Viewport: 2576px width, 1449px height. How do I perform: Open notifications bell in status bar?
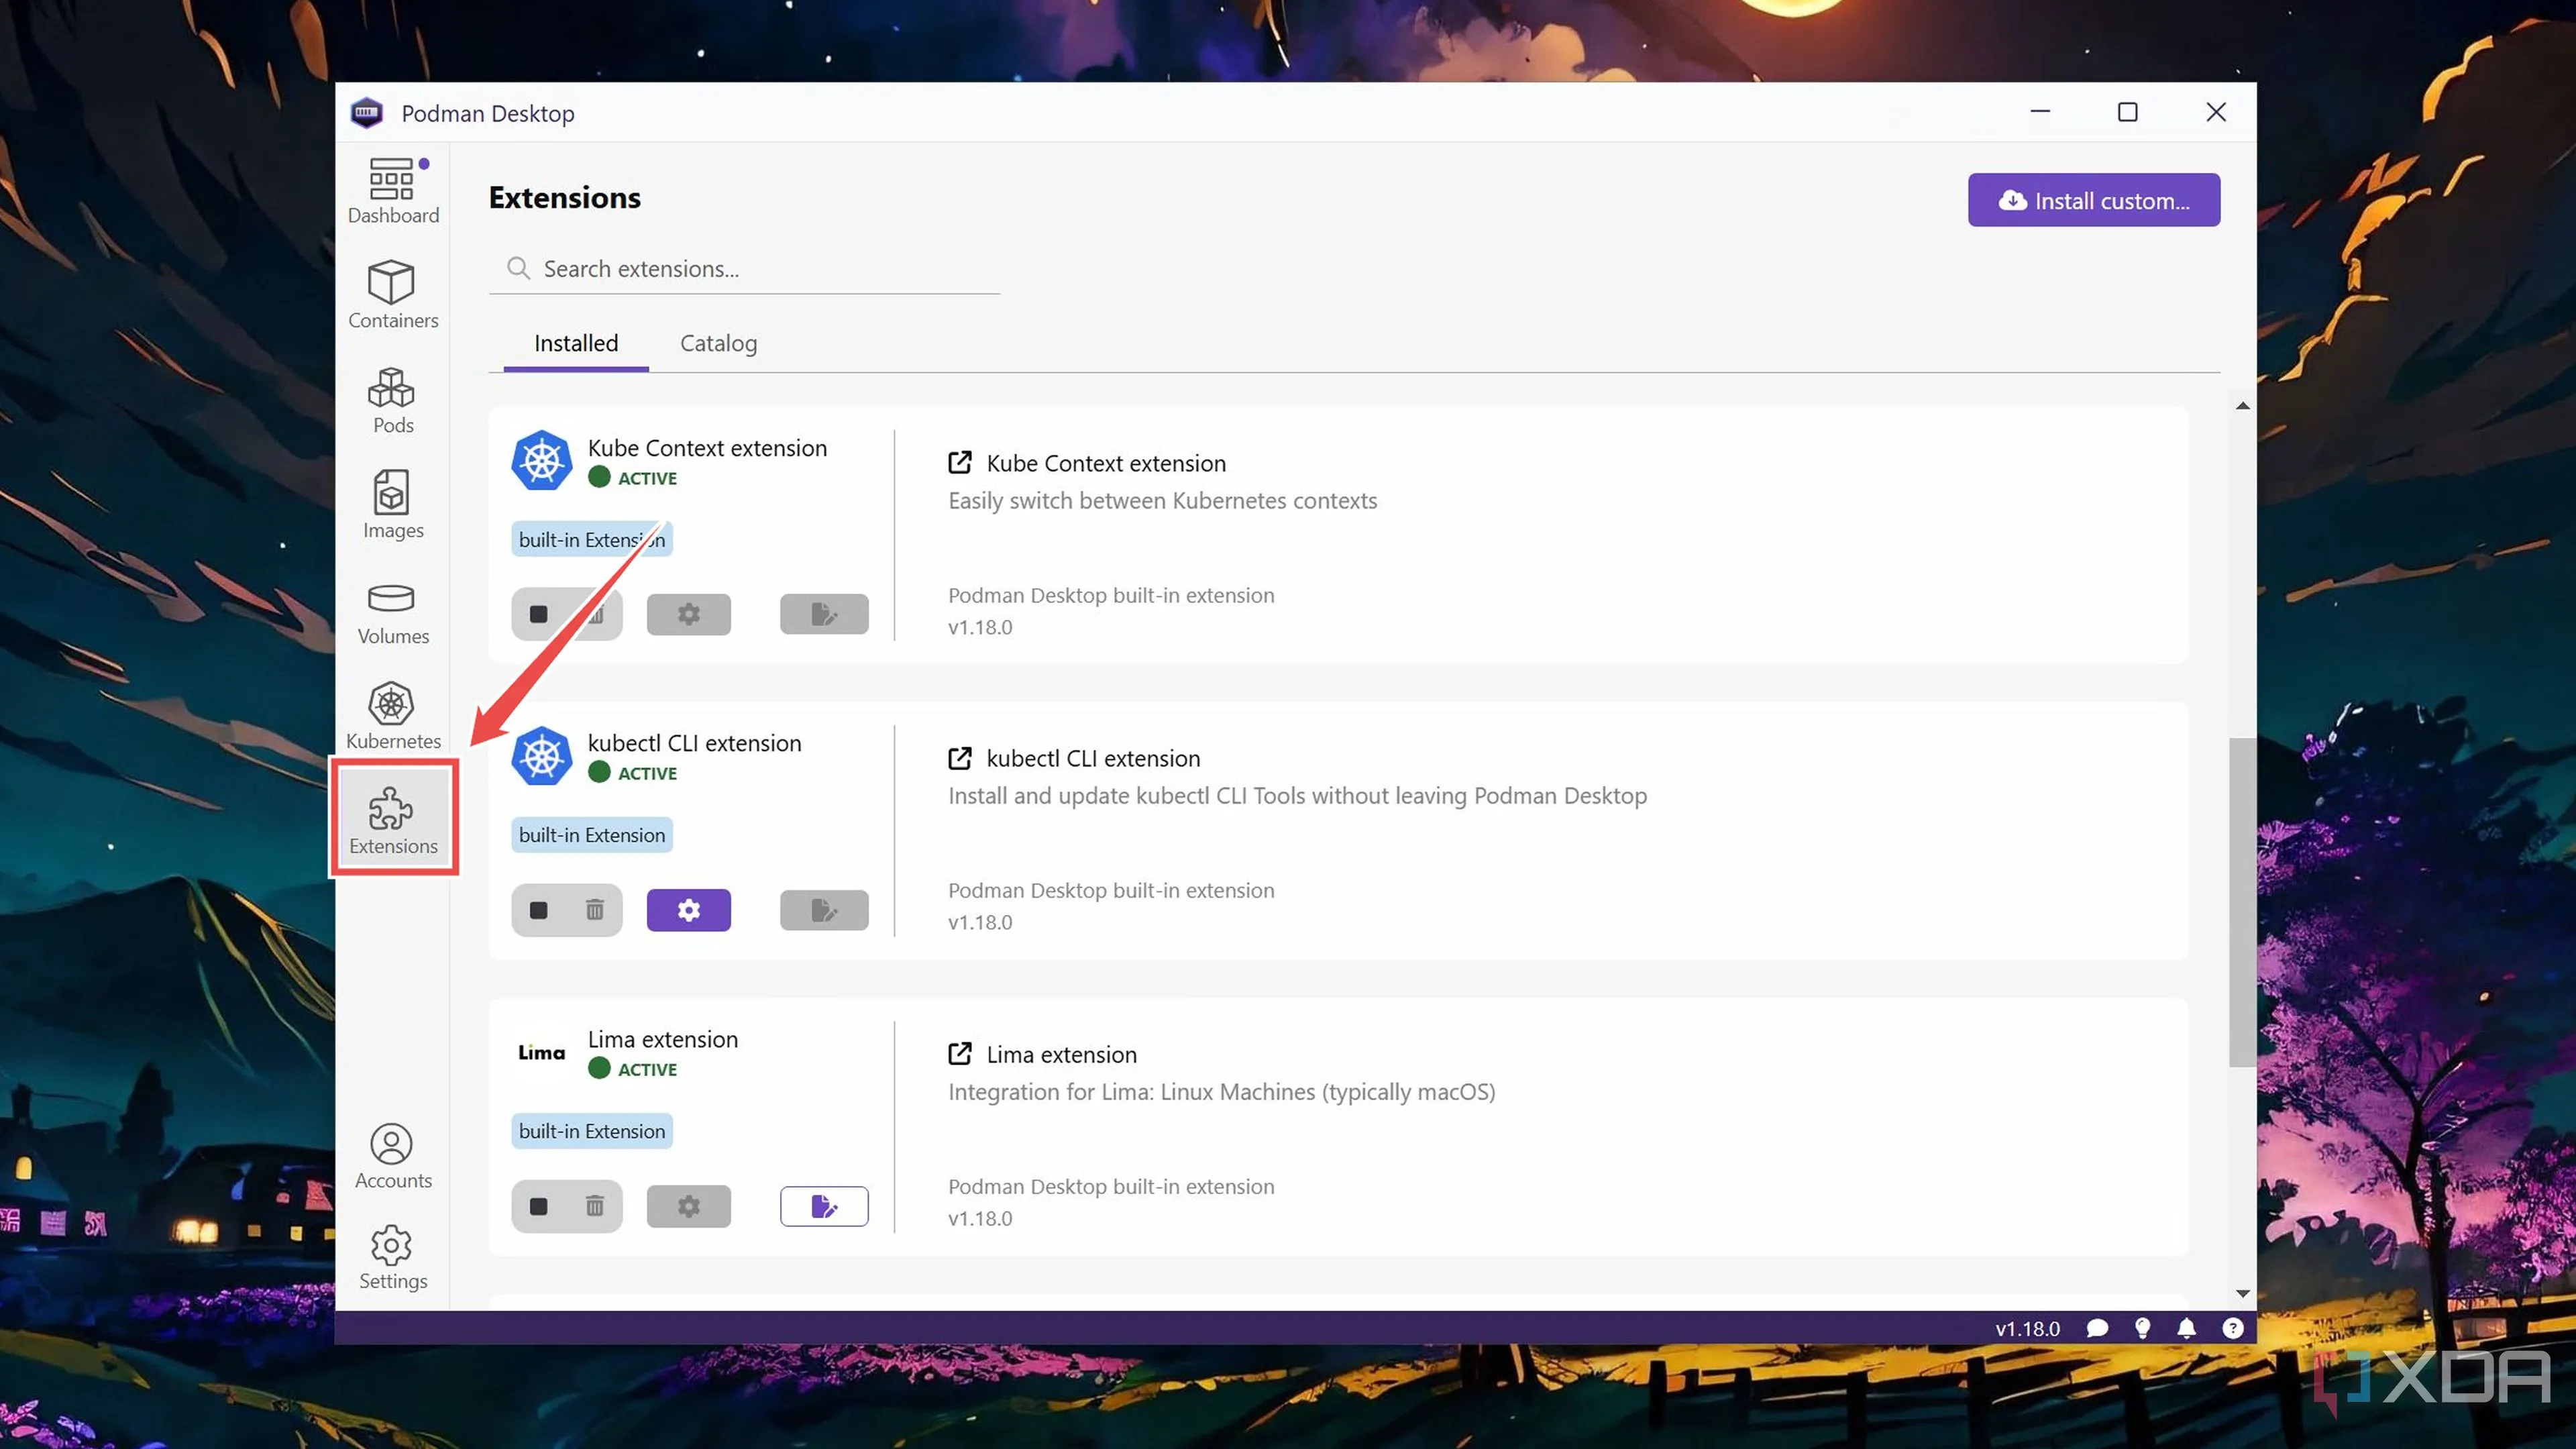[x=2186, y=1328]
